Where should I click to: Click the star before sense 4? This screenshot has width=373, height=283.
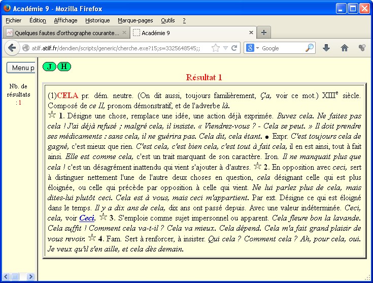pyautogui.click(x=92, y=237)
